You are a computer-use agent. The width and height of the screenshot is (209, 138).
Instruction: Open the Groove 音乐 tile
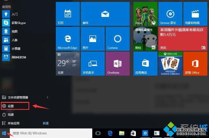pyautogui.click(x=170, y=14)
